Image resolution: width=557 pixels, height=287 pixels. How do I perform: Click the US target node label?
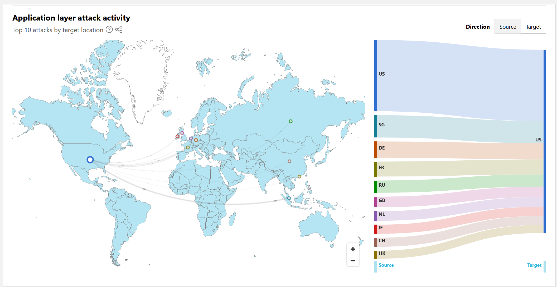point(538,140)
